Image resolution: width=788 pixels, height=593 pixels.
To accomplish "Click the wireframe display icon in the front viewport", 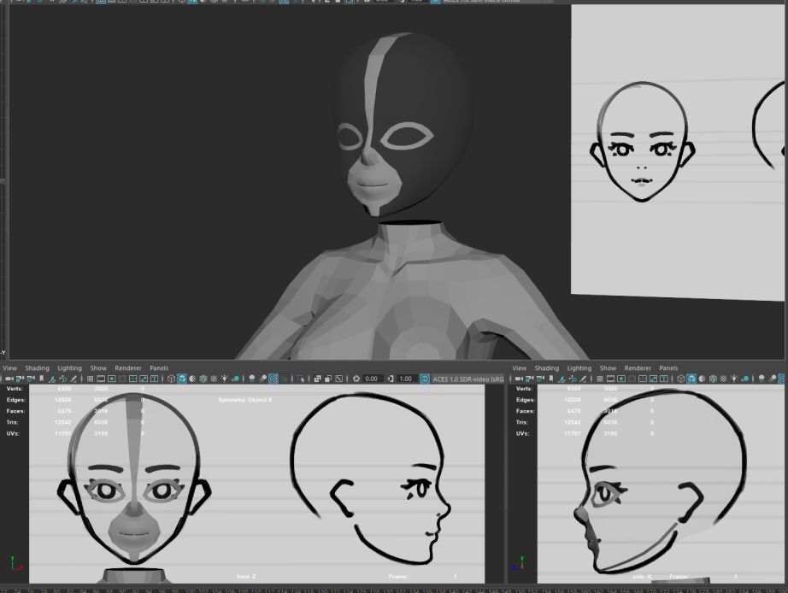I will [171, 379].
